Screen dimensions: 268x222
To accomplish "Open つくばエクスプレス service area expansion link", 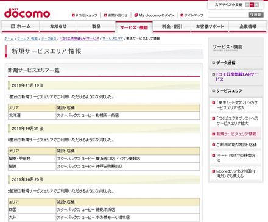I will coord(237,121).
